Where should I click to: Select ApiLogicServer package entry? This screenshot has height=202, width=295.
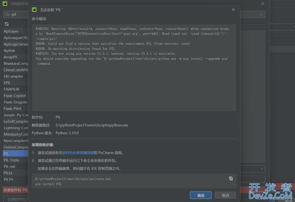point(15,44)
